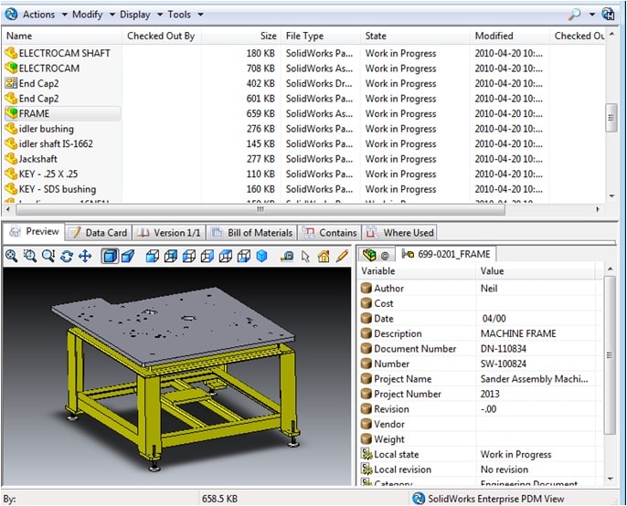This screenshot has height=506, width=627.
Task: Select the Zoom In/Out tool
Action: [x=48, y=257]
